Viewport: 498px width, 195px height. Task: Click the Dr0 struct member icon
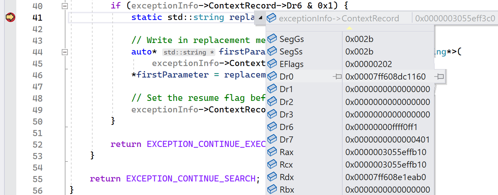272,77
